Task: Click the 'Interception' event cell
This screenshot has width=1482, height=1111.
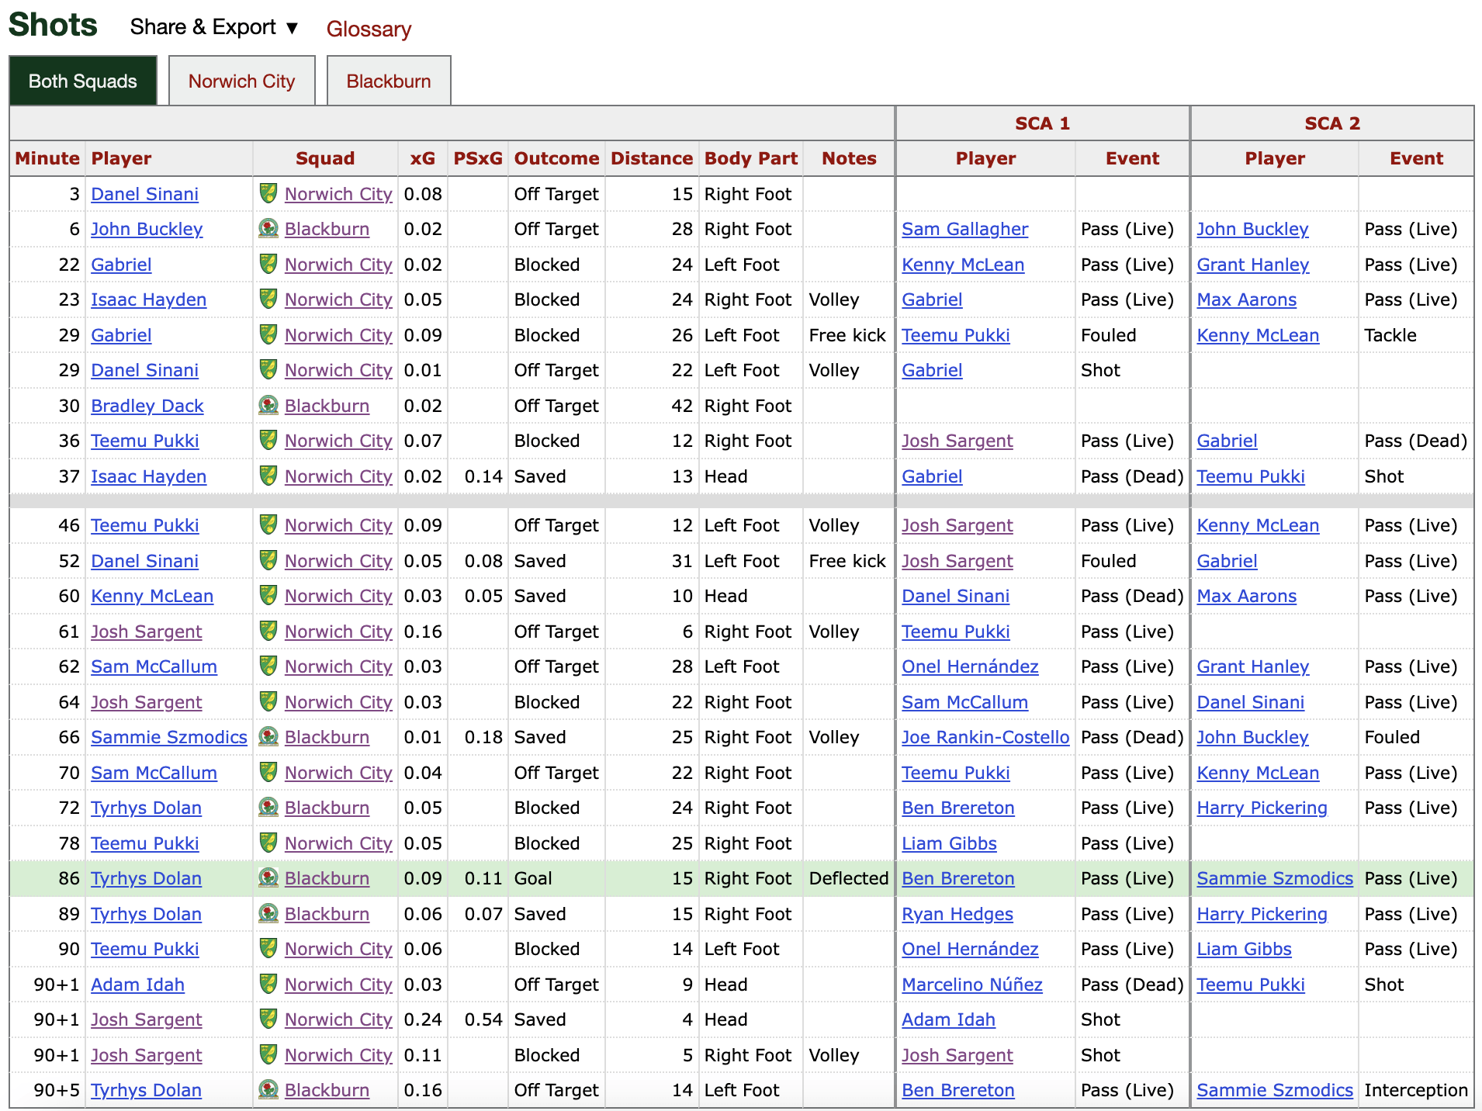Action: 1416,1090
